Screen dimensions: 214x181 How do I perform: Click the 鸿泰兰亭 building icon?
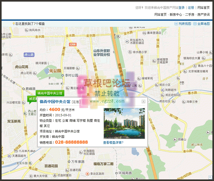184,102
